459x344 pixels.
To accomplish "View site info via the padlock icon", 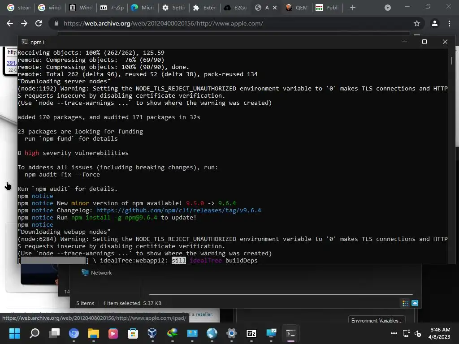I will point(56,23).
